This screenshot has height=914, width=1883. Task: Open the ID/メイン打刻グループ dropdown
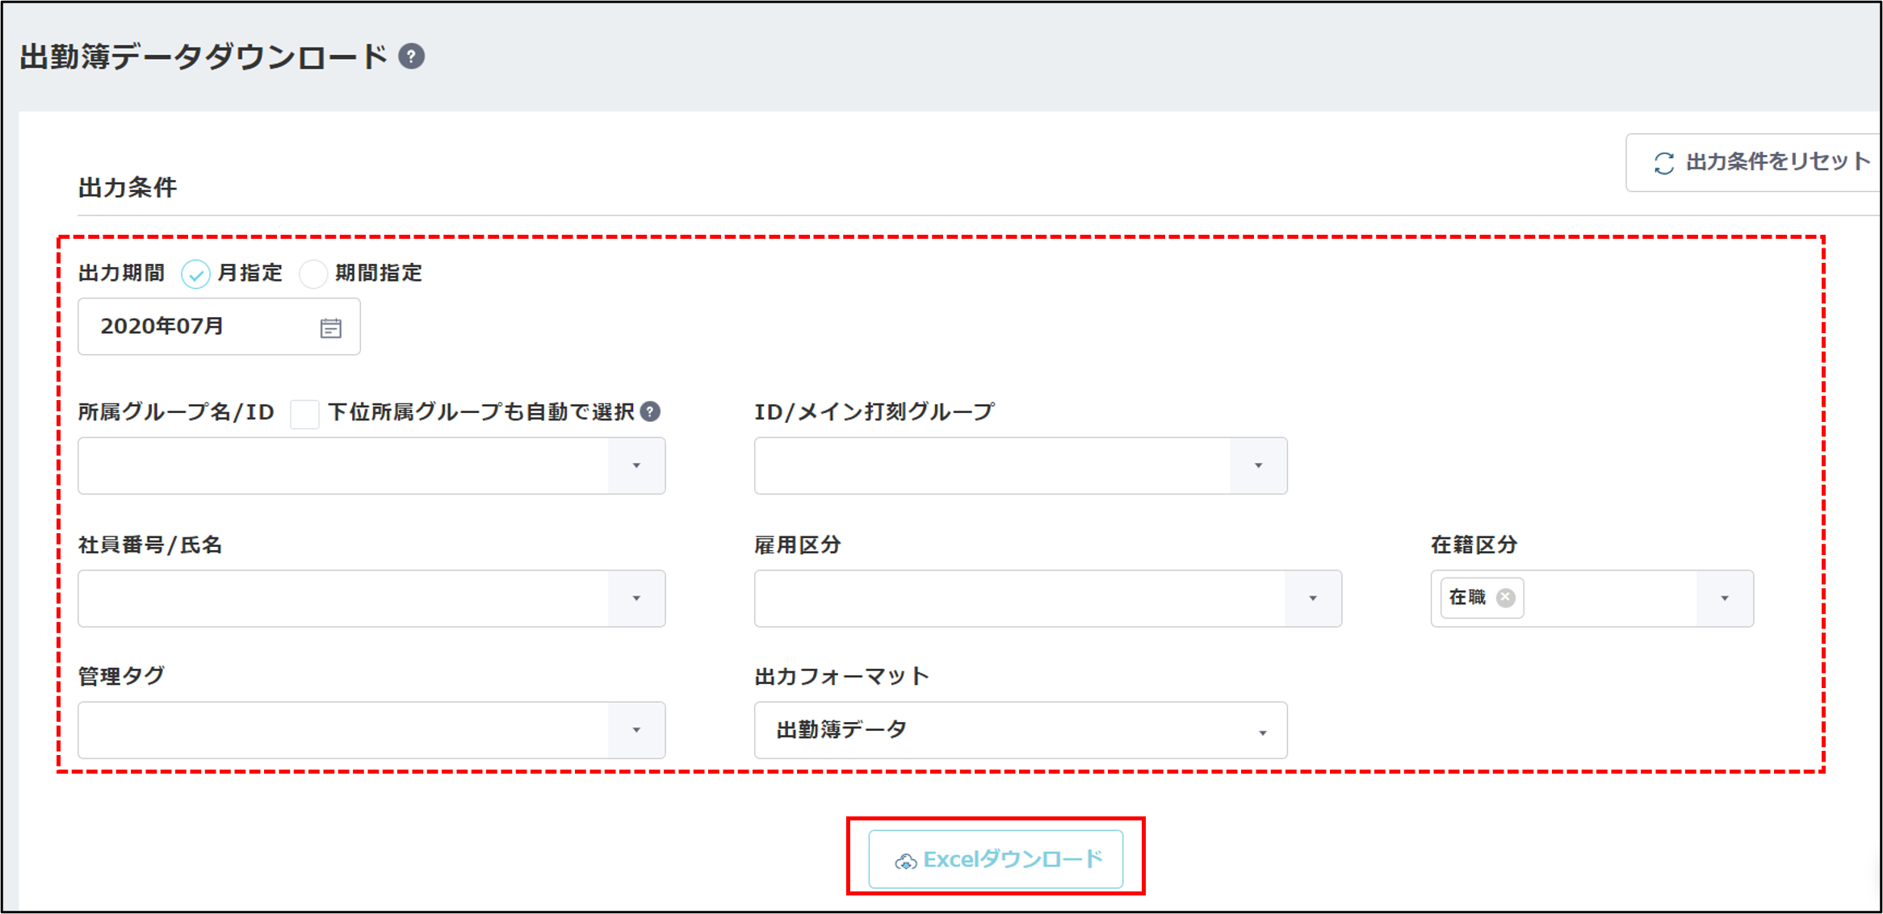pos(1258,466)
